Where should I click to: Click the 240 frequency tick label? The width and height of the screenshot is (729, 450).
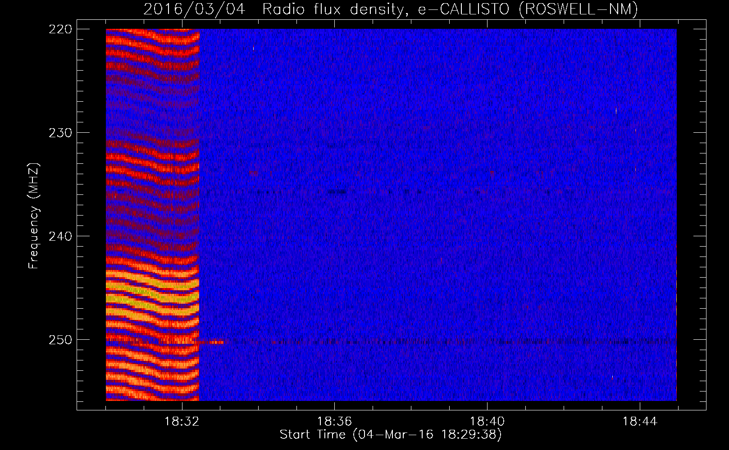[60, 236]
